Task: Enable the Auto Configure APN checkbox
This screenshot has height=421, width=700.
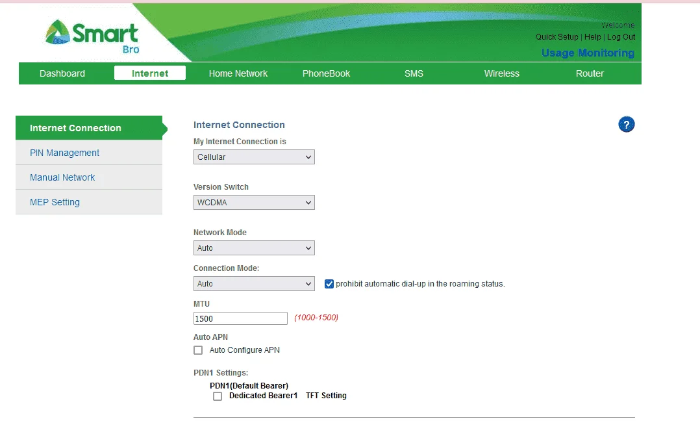Action: point(198,350)
